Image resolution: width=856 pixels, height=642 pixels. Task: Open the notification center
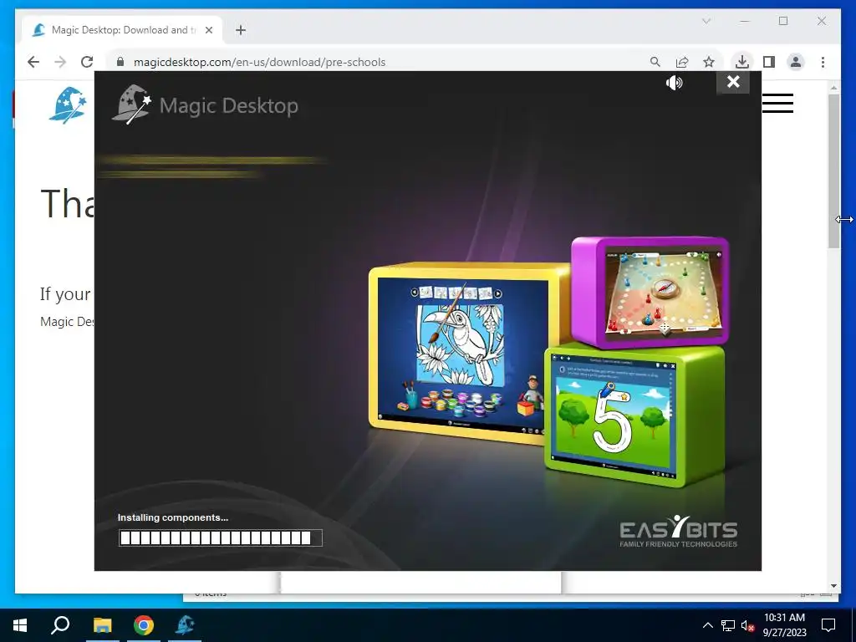click(x=828, y=625)
